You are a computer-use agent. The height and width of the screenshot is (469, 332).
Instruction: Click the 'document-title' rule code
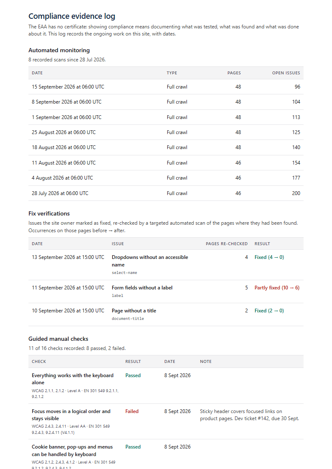click(x=128, y=319)
